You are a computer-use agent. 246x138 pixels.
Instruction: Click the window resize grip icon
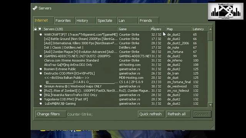coord(213,128)
